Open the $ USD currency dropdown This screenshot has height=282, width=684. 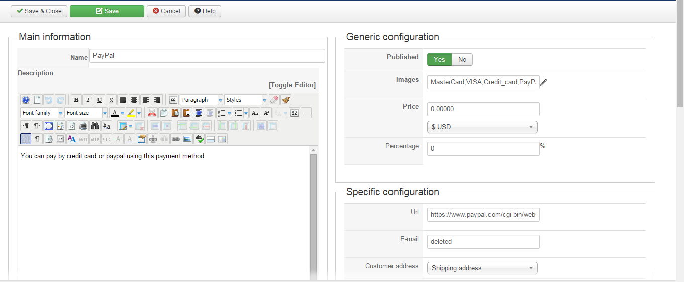[x=482, y=127]
